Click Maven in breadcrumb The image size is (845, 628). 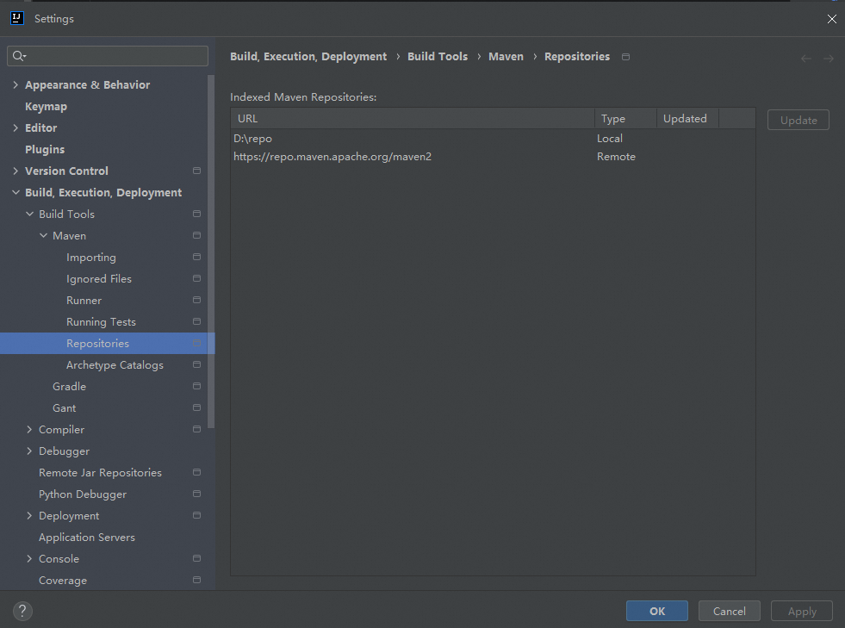tap(506, 57)
